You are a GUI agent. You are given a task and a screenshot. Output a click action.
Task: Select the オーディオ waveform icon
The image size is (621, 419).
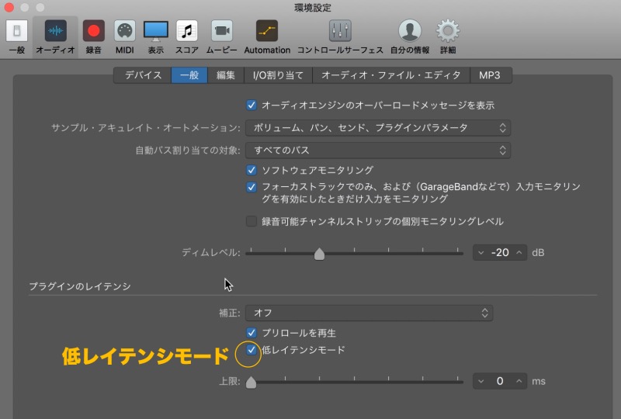[x=55, y=31]
